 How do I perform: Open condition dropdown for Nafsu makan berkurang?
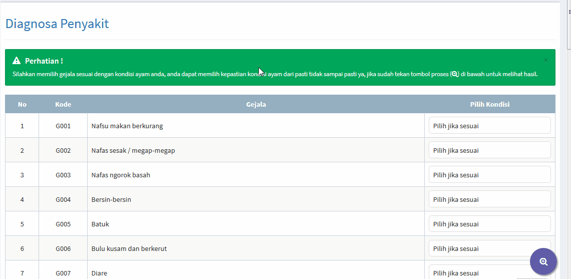489,126
